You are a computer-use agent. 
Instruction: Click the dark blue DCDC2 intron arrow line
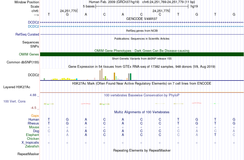coord(142,22)
